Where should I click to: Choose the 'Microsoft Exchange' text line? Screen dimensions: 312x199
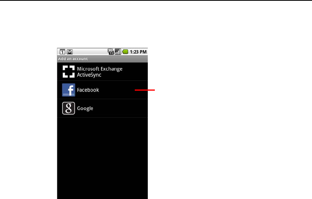[100, 69]
